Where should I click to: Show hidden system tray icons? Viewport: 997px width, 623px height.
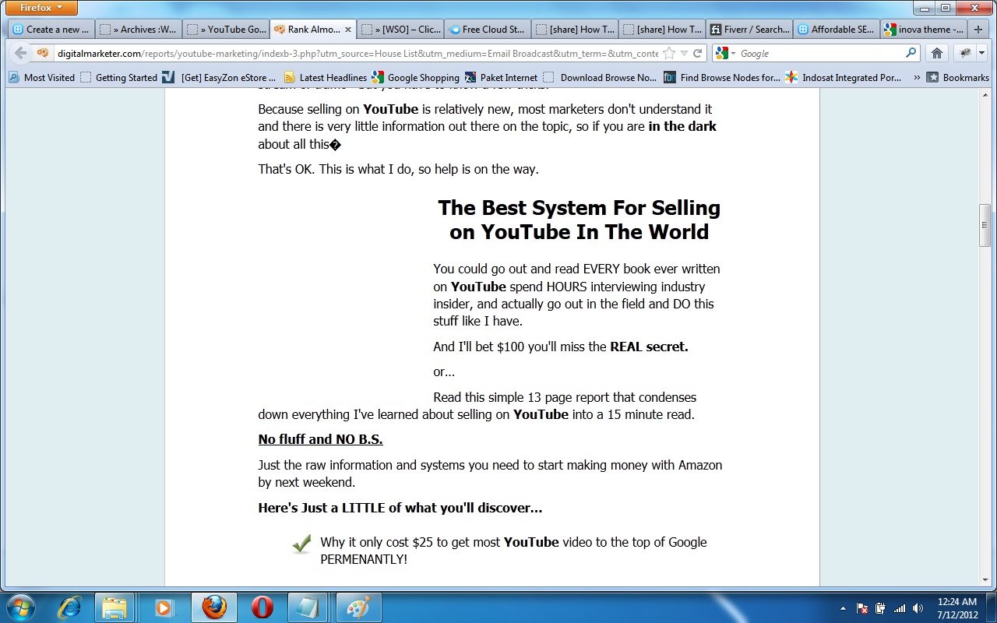pyautogui.click(x=844, y=608)
